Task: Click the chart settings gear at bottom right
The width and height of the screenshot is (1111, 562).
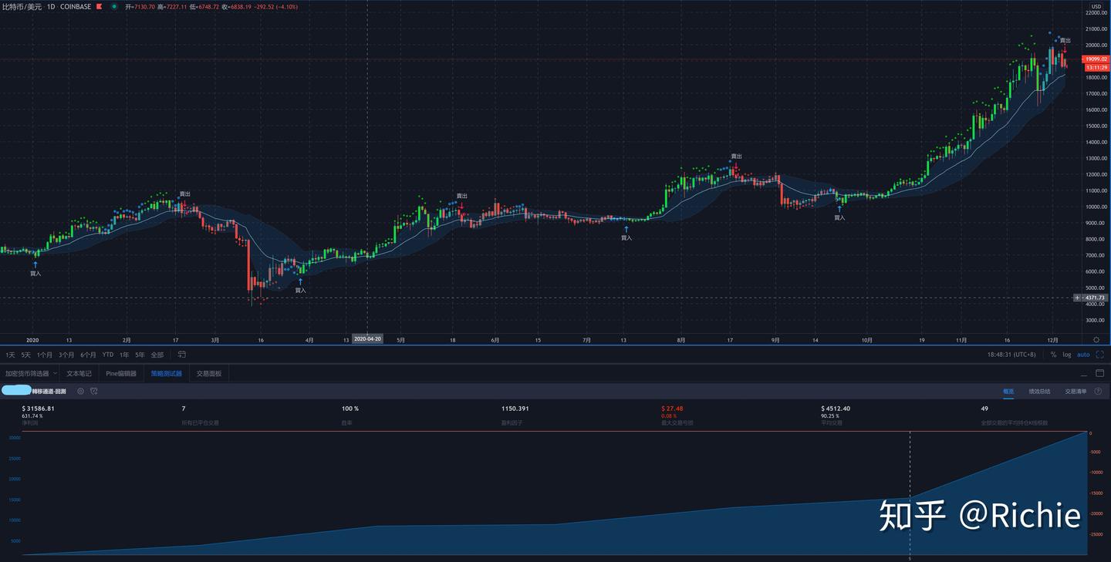Action: coord(1096,339)
